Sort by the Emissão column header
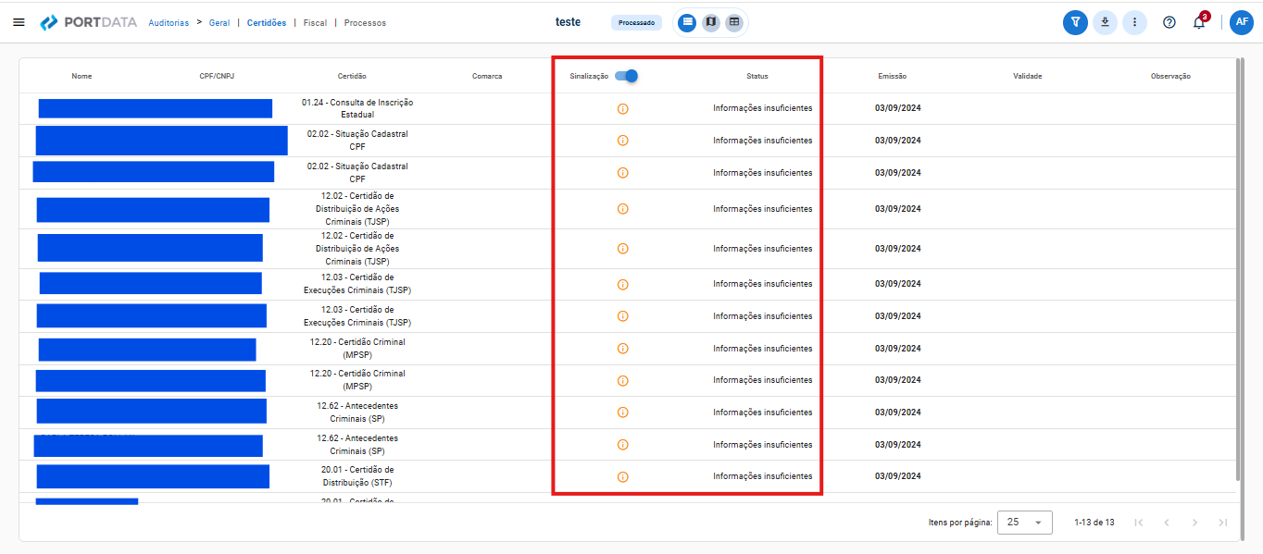This screenshot has width=1263, height=554. pos(893,76)
